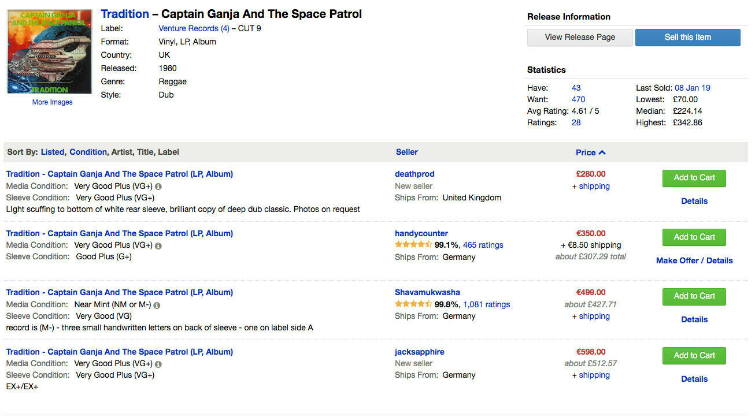Click Shavamukwasha's star rating icons

[413, 304]
